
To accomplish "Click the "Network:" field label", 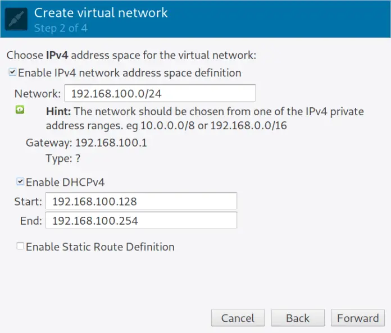I will tap(37, 94).
